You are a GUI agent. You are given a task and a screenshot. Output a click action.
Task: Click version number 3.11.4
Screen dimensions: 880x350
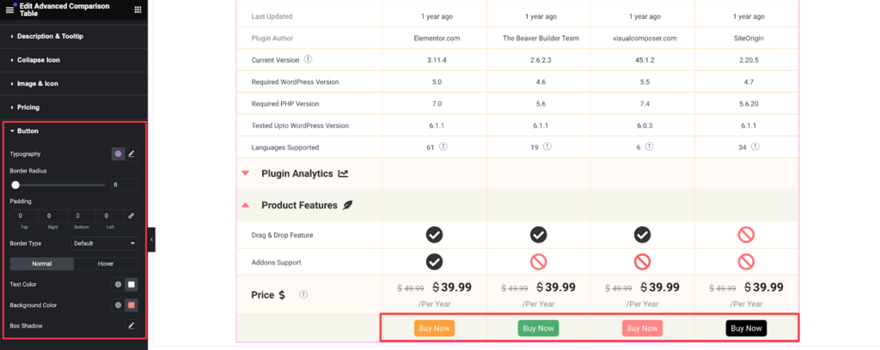pos(437,60)
